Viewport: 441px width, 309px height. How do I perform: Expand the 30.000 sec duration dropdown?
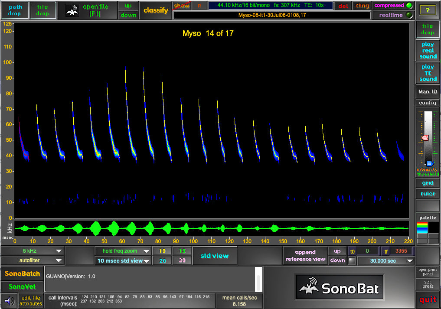(x=410, y=261)
